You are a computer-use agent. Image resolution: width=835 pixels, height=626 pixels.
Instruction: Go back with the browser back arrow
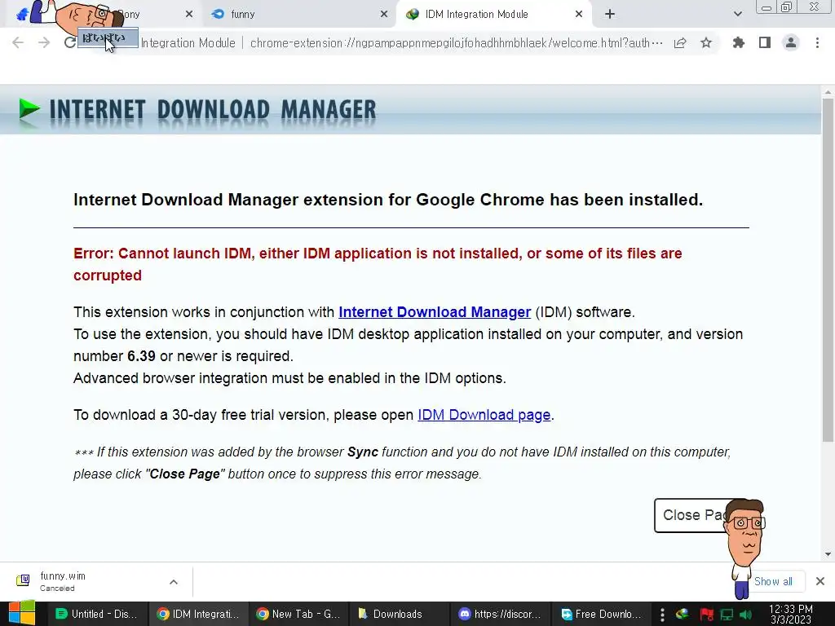coord(18,42)
